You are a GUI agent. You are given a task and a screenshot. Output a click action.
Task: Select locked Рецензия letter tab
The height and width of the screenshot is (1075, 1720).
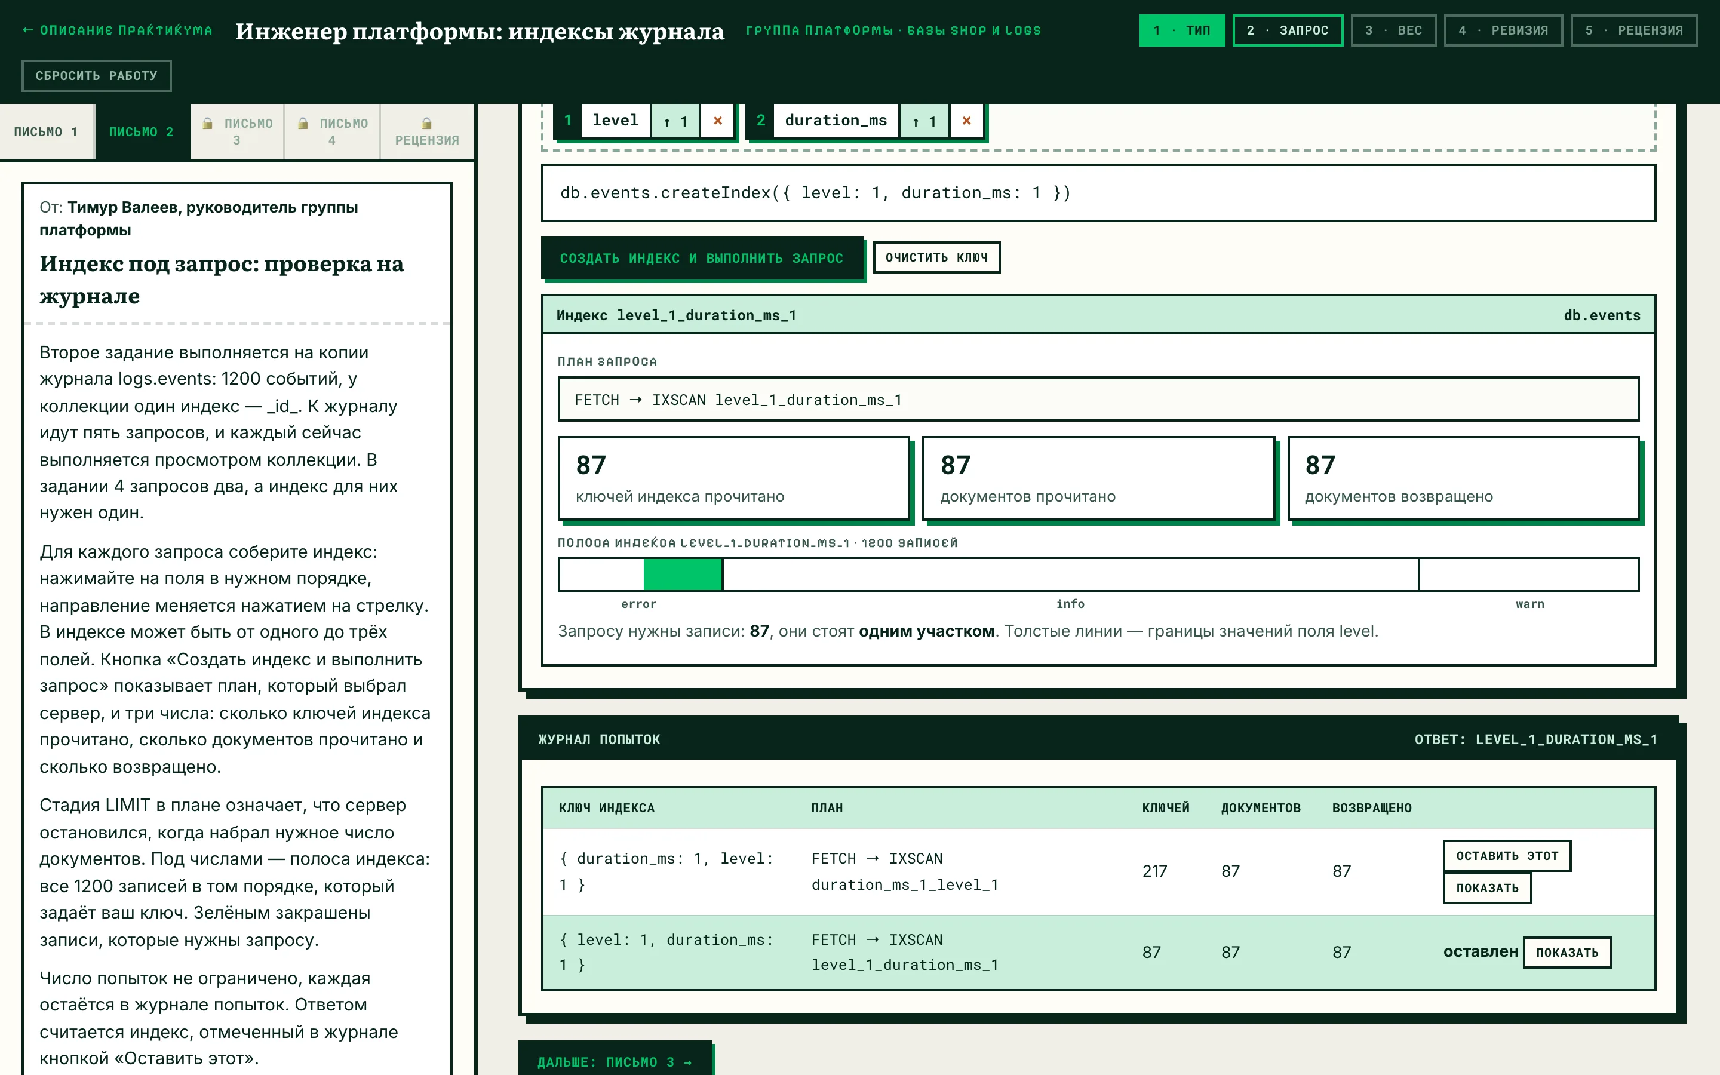tap(427, 131)
